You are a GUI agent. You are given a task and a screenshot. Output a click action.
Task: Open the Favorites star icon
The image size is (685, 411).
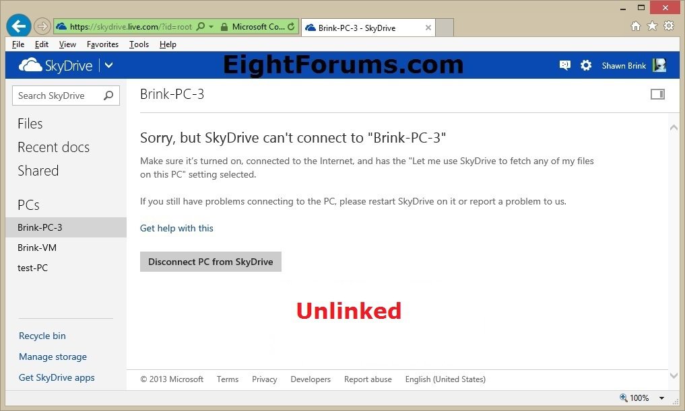(652, 26)
